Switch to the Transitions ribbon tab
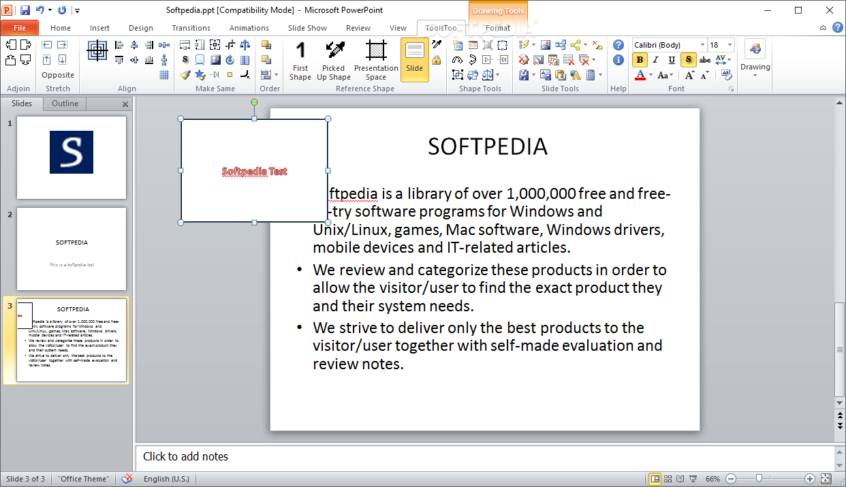Screen dimensions: 846x487 click(x=191, y=28)
